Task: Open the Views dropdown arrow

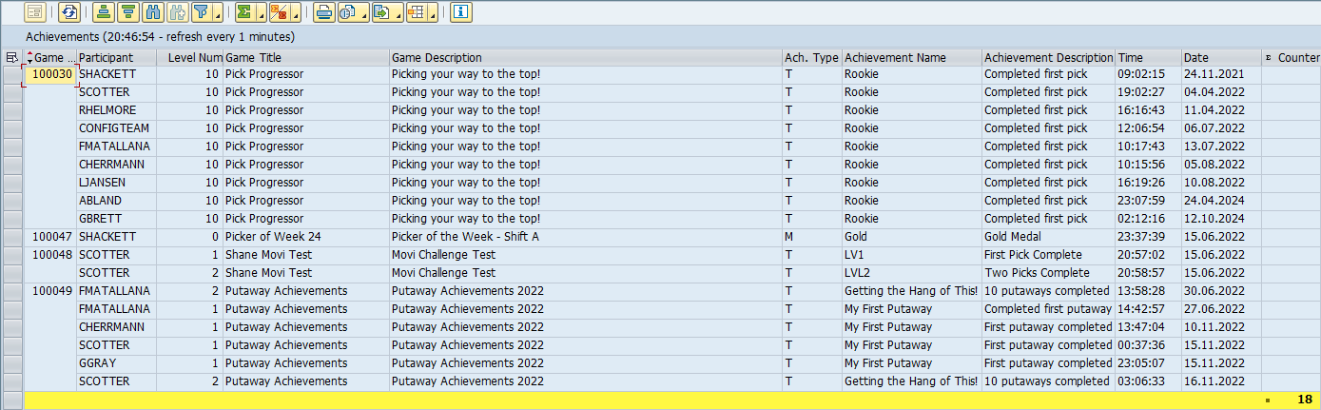Action: coord(362,14)
